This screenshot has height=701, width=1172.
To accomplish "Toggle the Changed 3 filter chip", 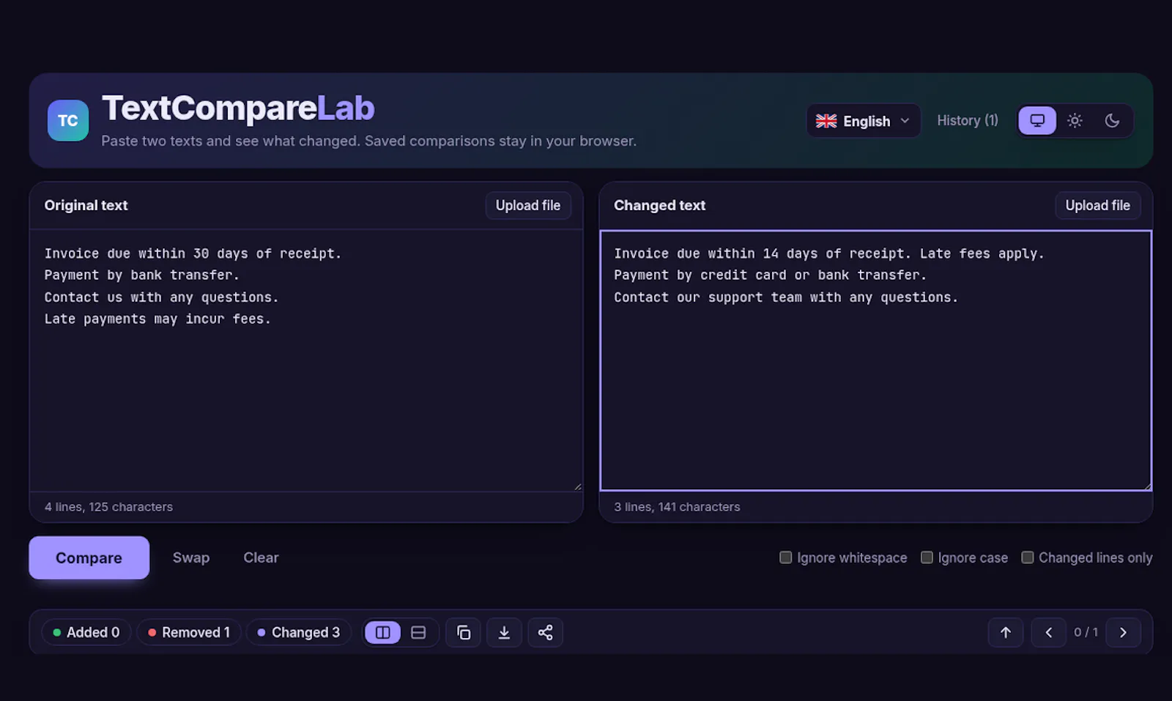I will tap(299, 632).
